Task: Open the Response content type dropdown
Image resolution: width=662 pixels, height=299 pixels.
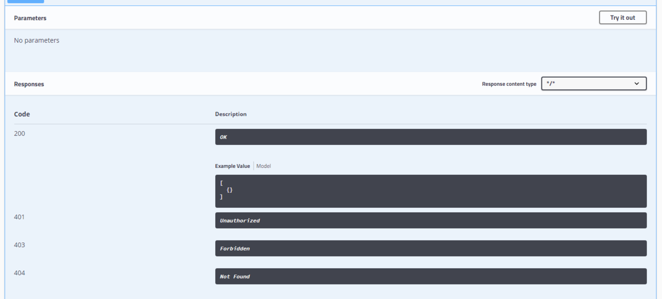Action: (594, 84)
